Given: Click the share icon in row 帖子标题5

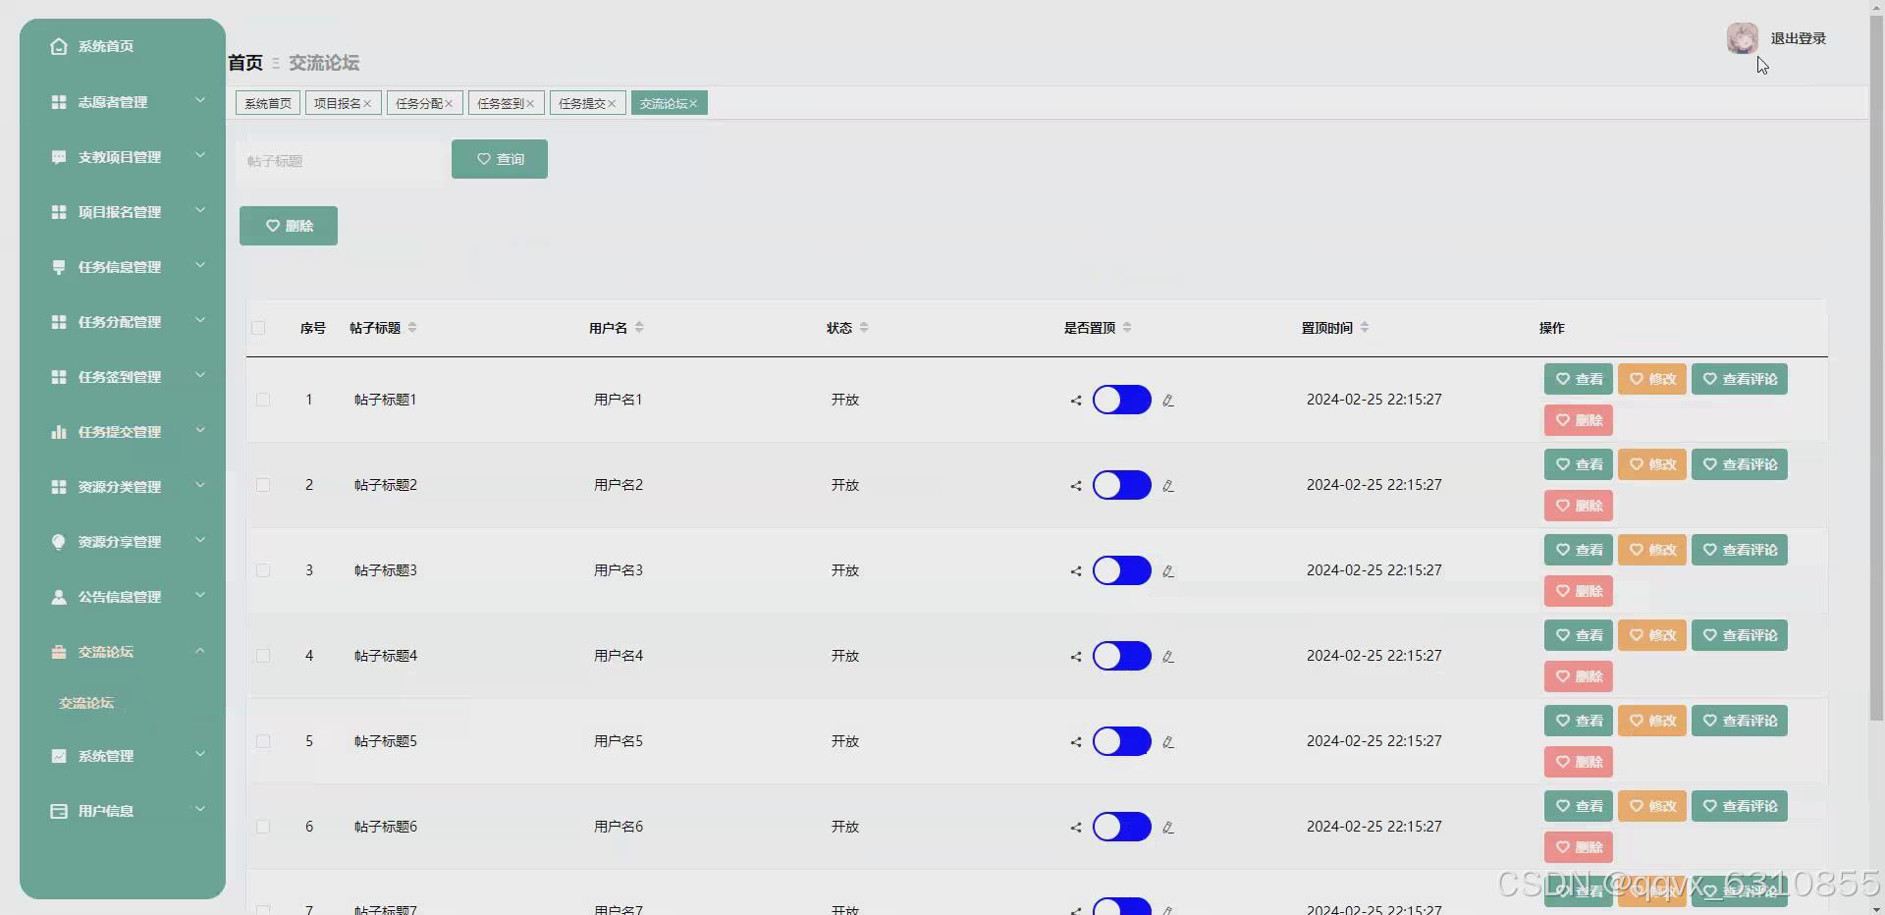Looking at the screenshot, I should point(1076,742).
